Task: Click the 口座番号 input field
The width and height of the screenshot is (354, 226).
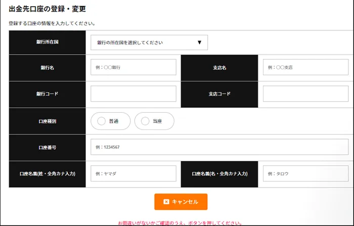Action: (219, 147)
